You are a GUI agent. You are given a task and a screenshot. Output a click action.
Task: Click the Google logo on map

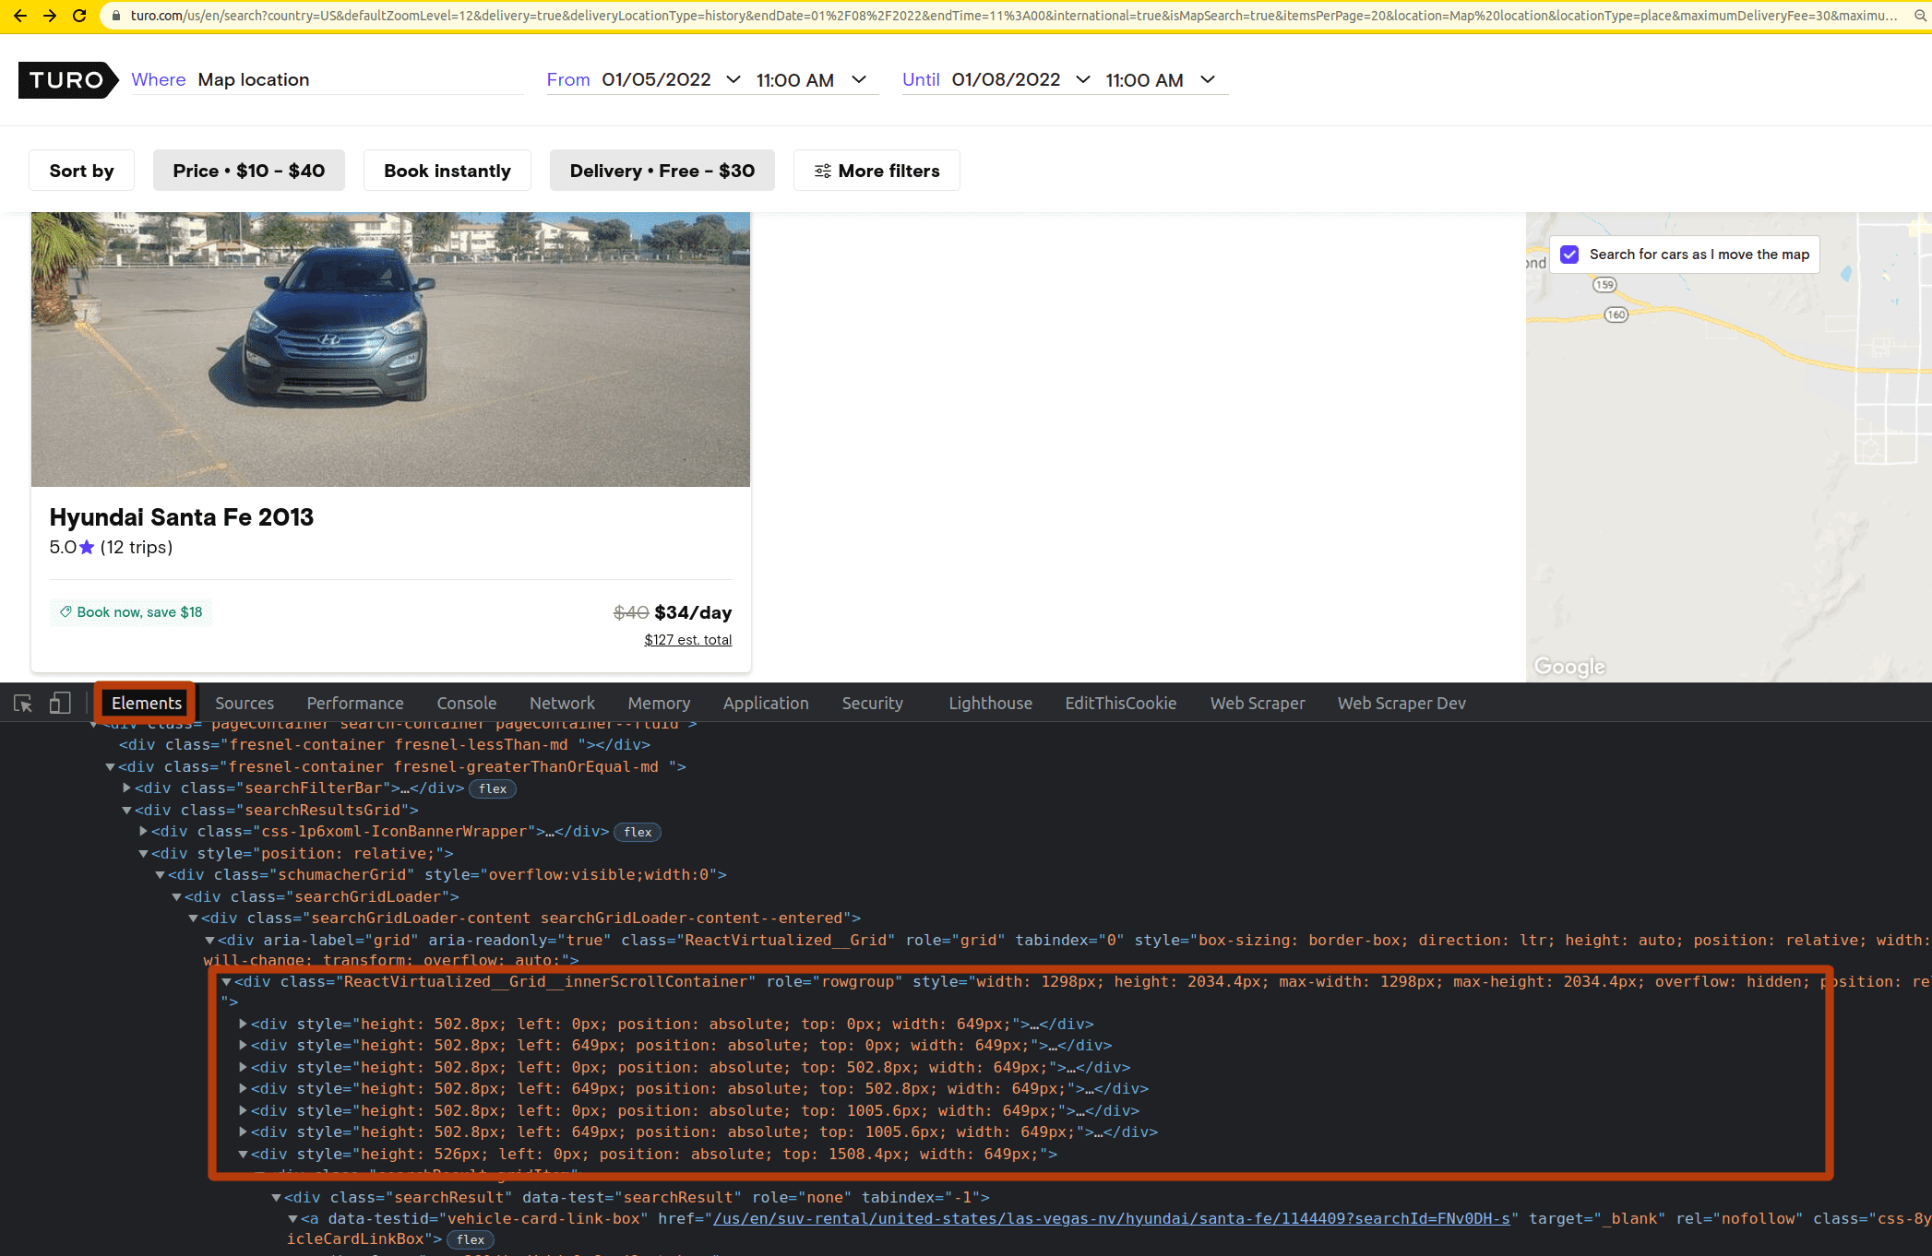pos(1568,666)
